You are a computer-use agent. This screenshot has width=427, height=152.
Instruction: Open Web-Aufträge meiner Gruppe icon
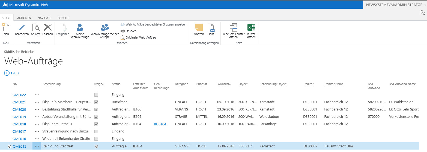coord(105,27)
